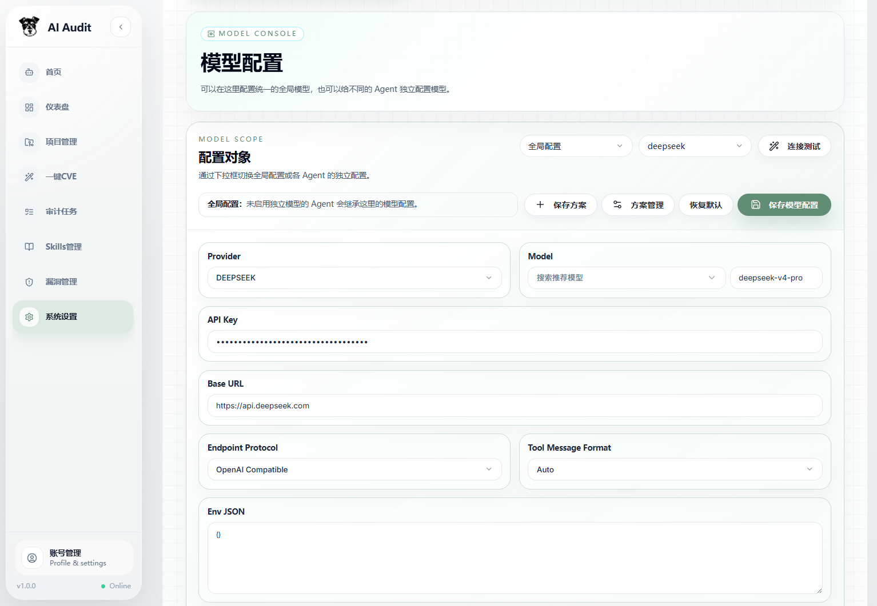Viewport: 877px width, 606px height.
Task: Select 审计任务 in the sidebar
Action: (x=73, y=212)
